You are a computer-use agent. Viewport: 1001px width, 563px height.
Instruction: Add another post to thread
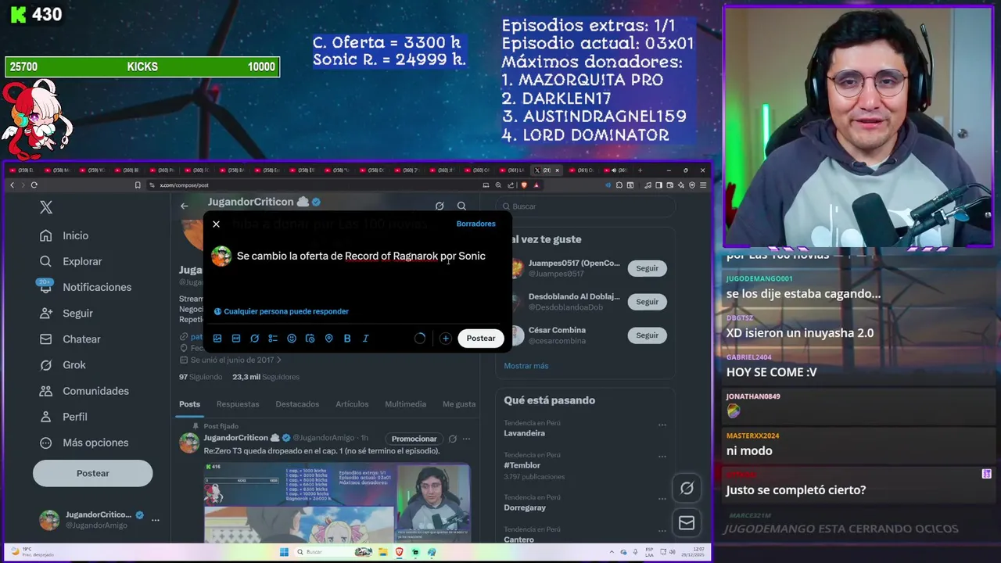click(x=445, y=339)
